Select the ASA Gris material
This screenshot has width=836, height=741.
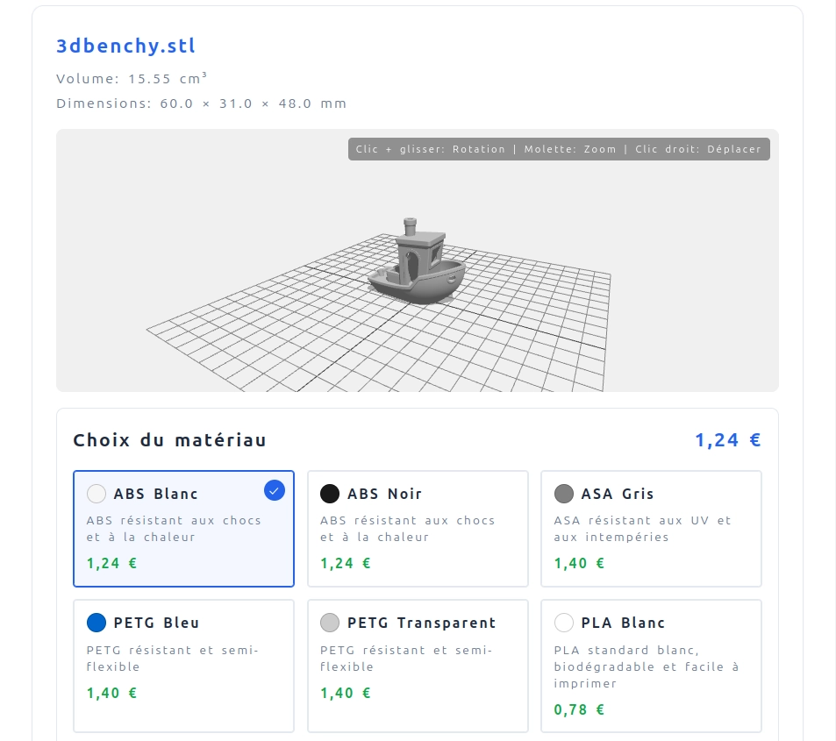[x=651, y=526]
